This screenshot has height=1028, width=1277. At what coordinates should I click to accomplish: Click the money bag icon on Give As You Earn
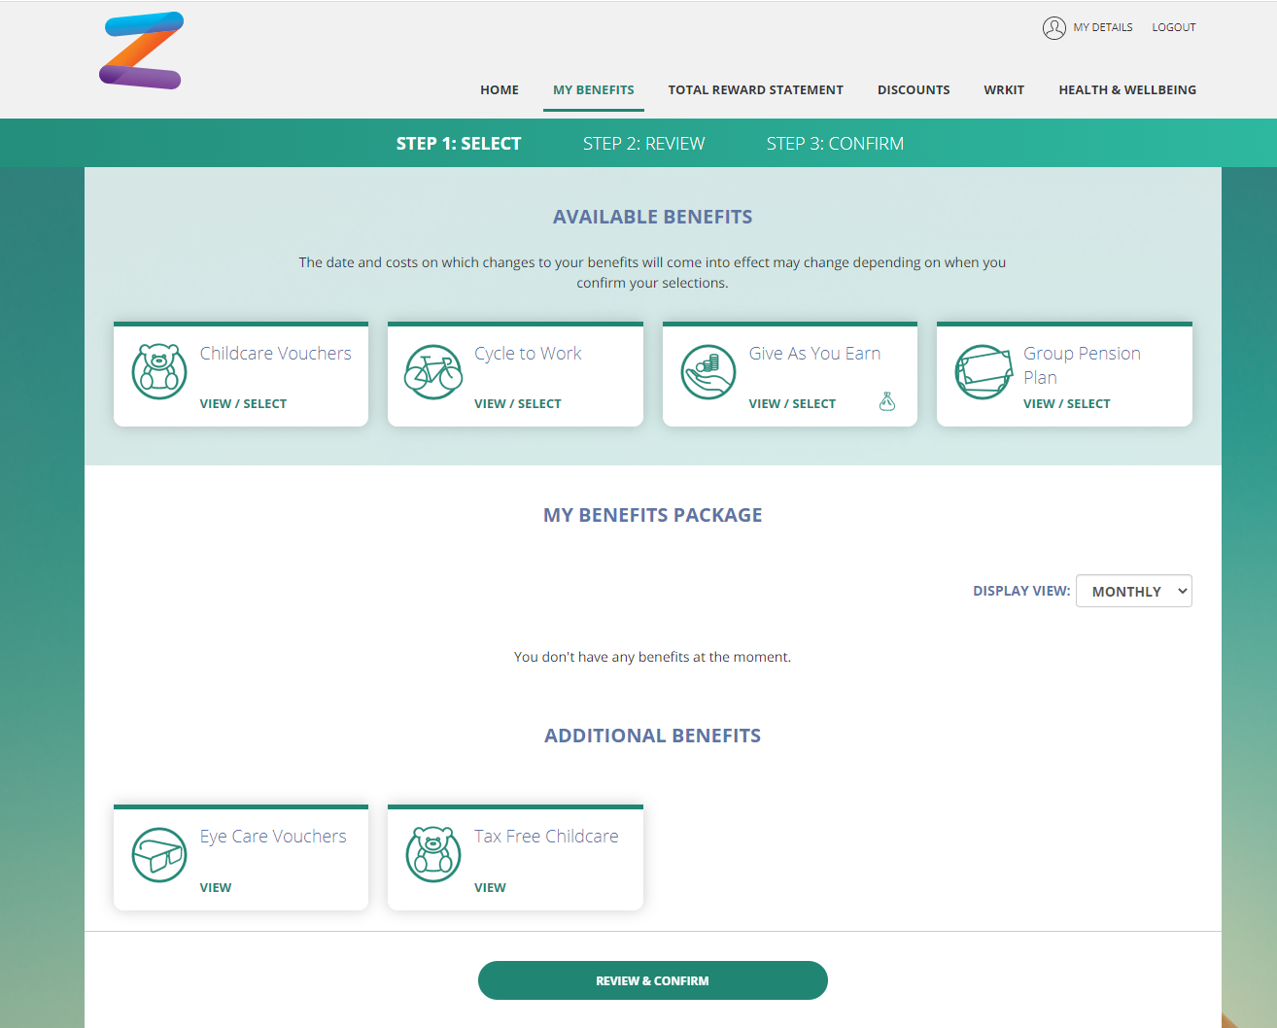pyautogui.click(x=887, y=401)
